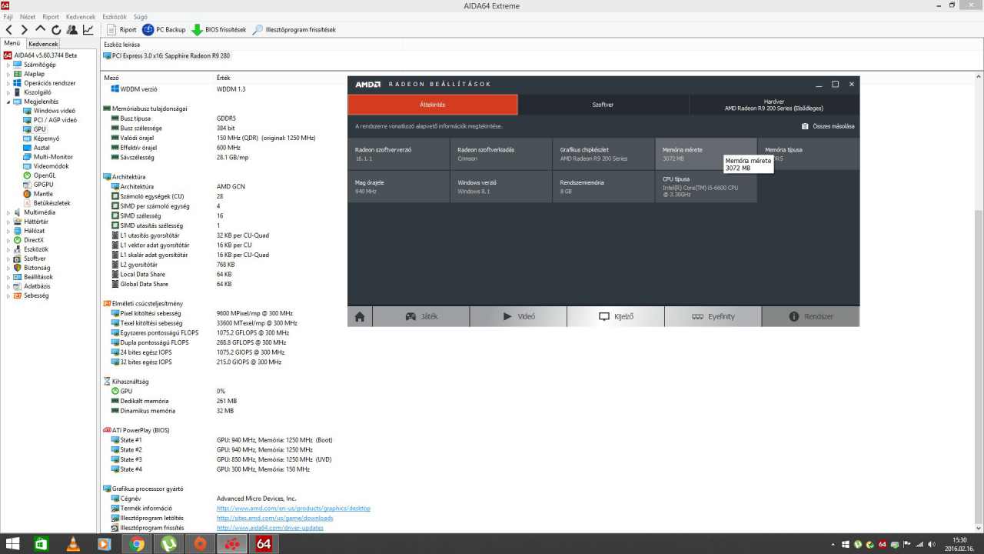Open the Riport menu in the menu bar
984x554 pixels.
click(x=51, y=16)
